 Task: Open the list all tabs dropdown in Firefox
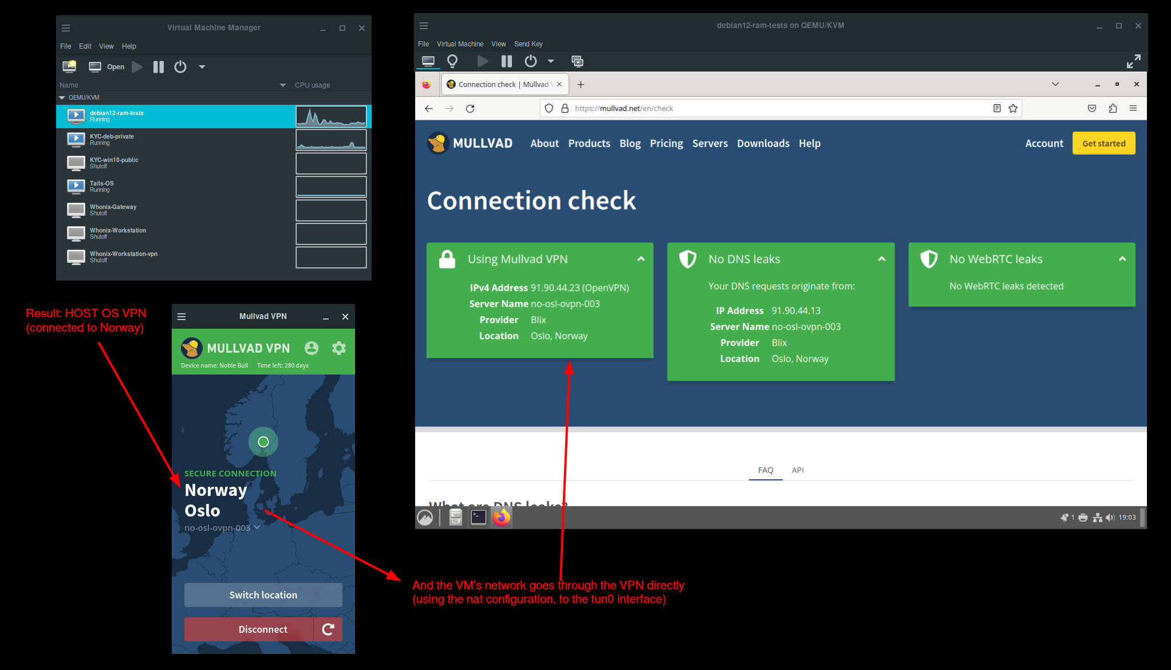1055,84
